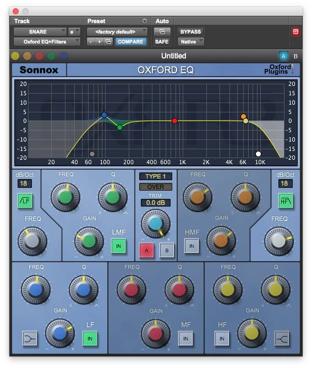The width and height of the screenshot is (312, 368).
Task: Select the white high filter node on graph
Action: click(x=258, y=154)
